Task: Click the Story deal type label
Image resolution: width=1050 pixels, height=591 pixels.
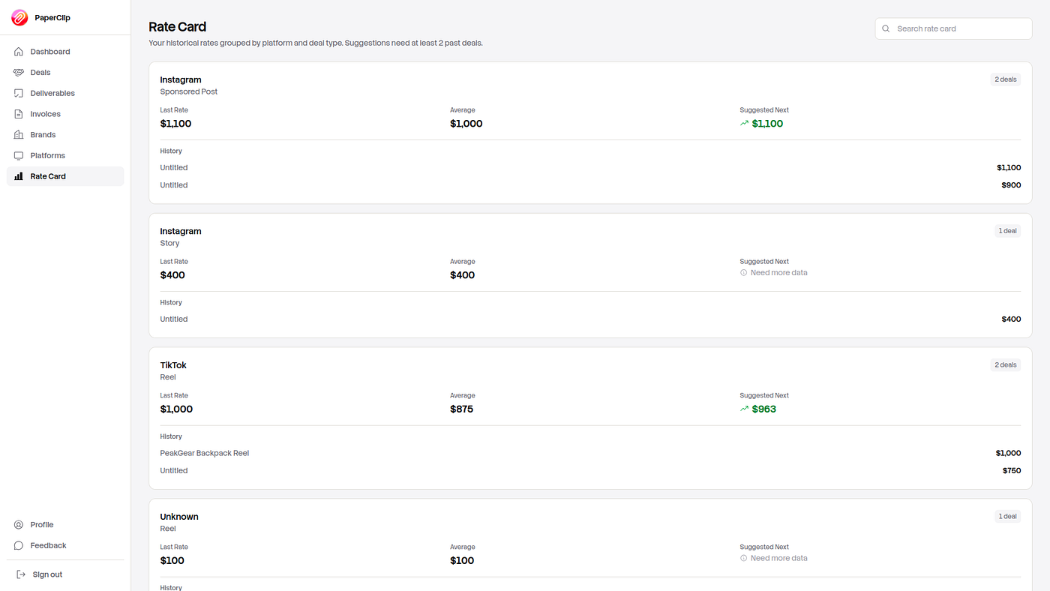Action: tap(169, 243)
